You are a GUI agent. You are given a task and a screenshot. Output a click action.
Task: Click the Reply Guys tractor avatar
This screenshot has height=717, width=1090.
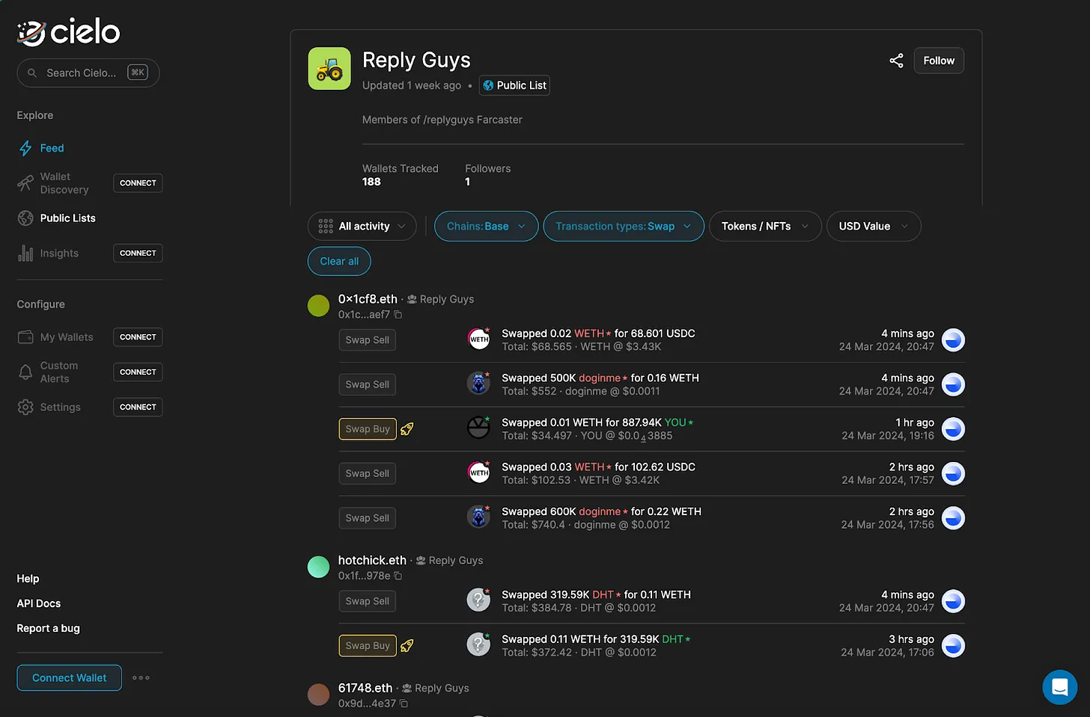[x=329, y=69]
